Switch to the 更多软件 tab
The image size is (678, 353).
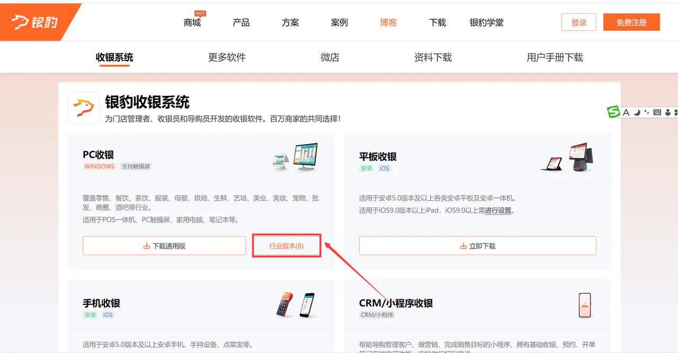click(227, 57)
